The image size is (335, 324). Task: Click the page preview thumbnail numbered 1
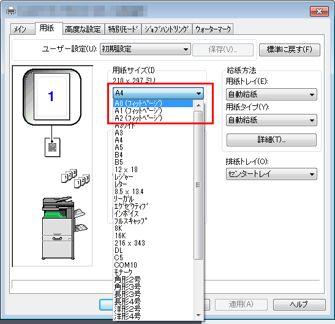point(52,97)
